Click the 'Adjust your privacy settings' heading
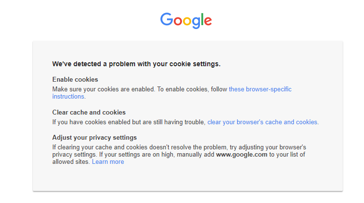The width and height of the screenshot is (364, 203). [x=94, y=137]
